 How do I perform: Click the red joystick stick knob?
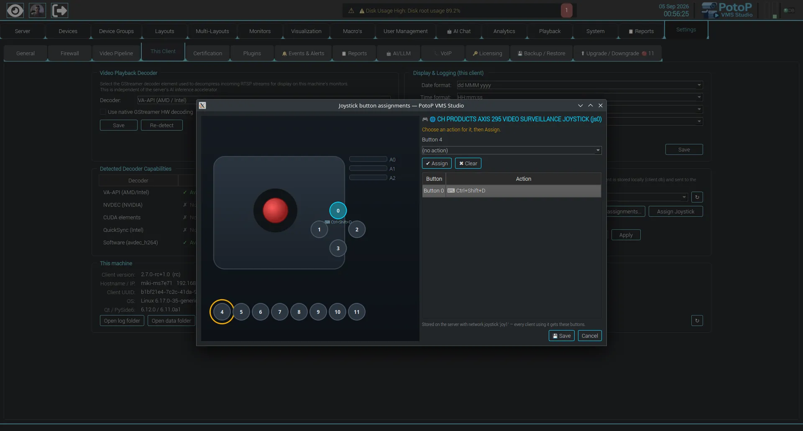[275, 210]
